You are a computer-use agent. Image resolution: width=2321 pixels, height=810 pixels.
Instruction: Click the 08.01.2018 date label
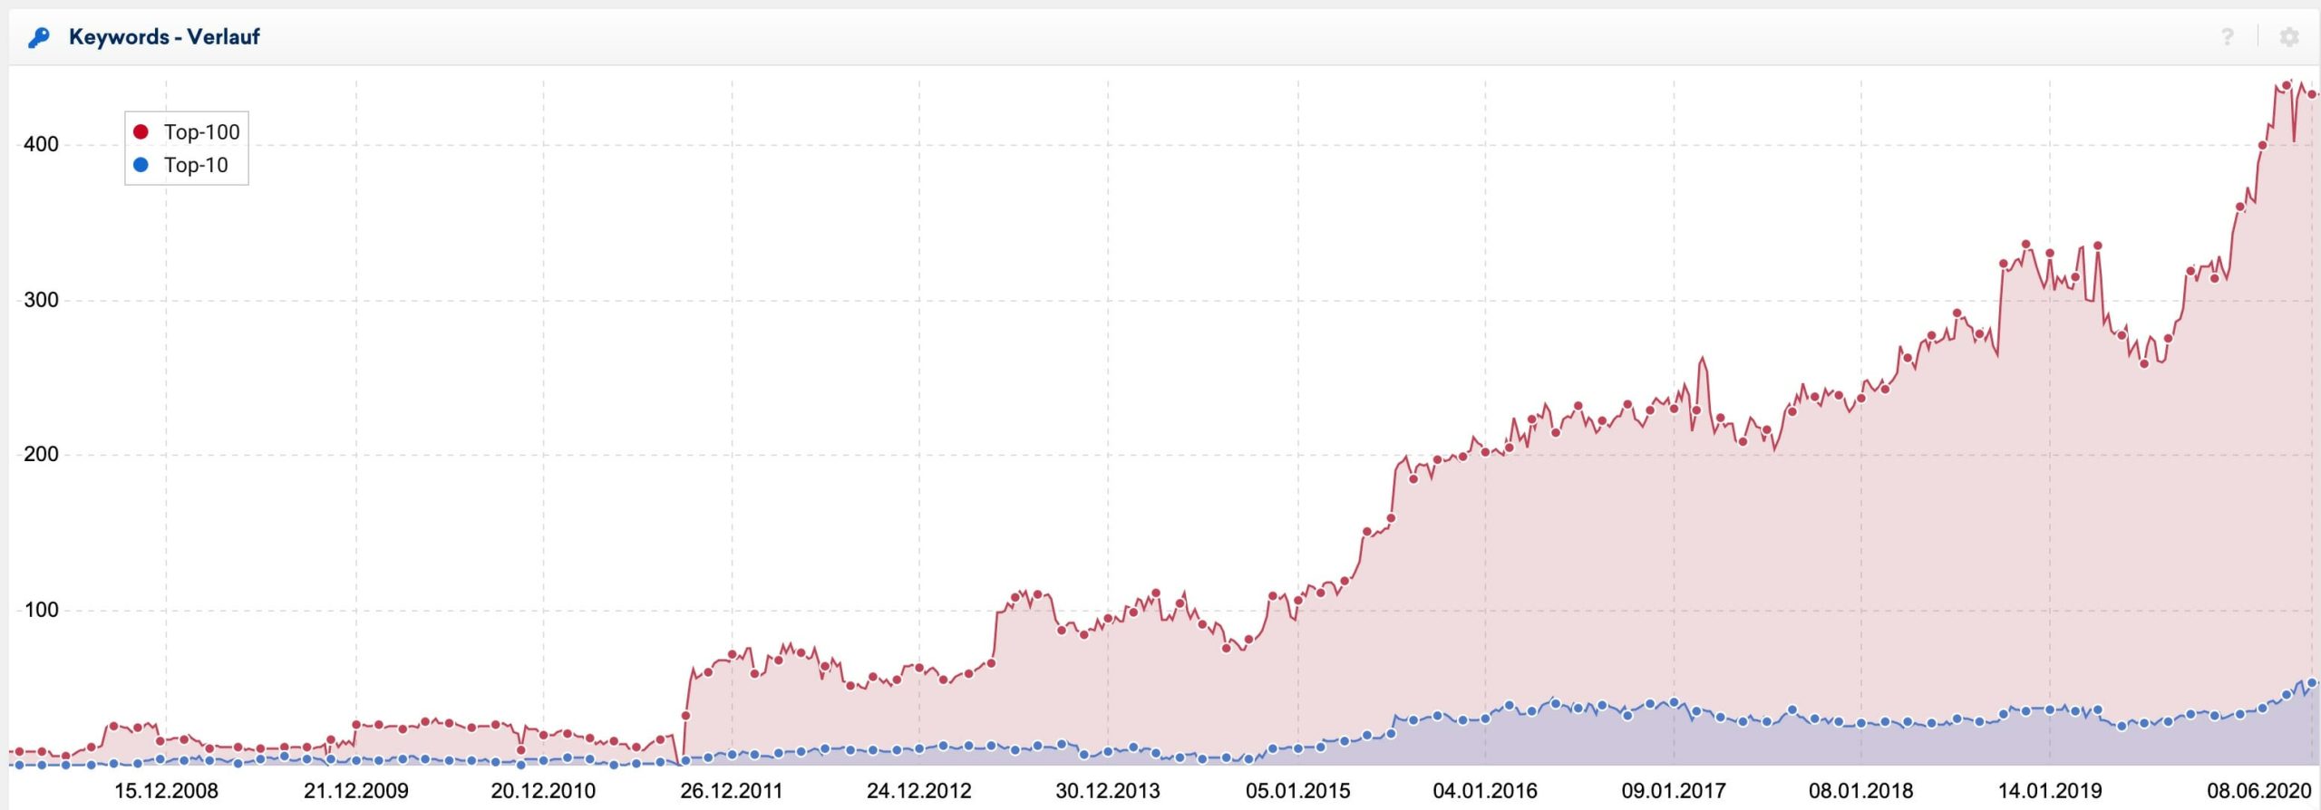pyautogui.click(x=1861, y=791)
